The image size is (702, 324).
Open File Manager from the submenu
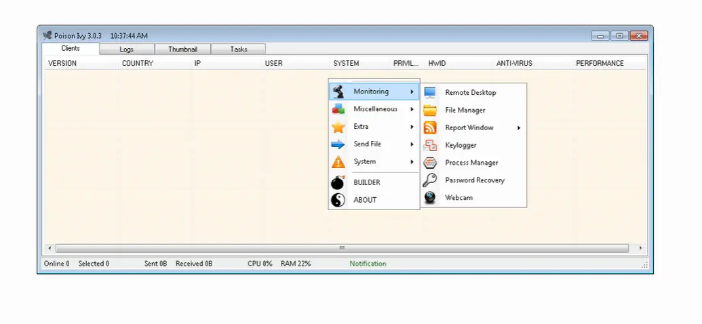(473, 110)
